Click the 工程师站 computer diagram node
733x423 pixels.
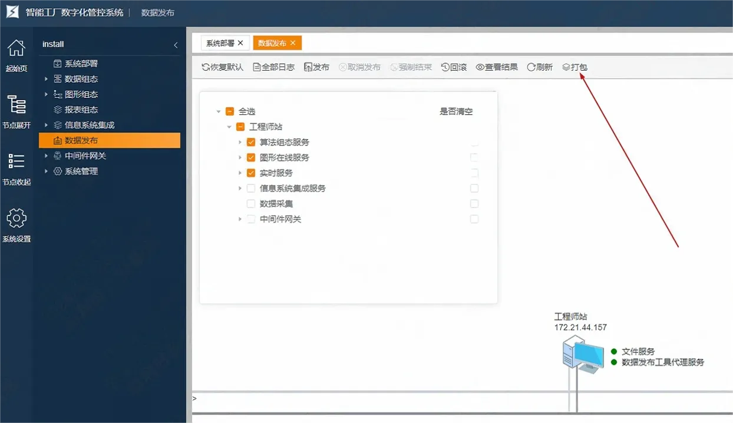[x=582, y=354]
